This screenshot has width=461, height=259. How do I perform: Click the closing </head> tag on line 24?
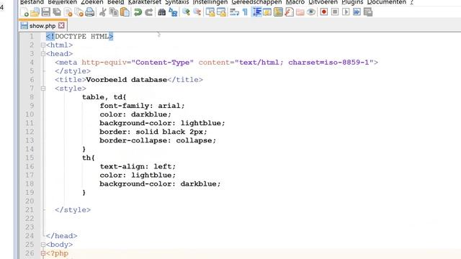pos(61,236)
